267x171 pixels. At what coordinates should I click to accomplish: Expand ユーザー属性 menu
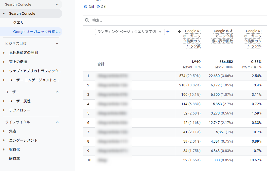[x=4, y=101]
